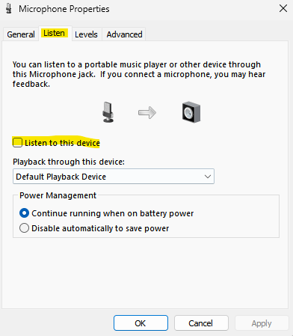Open the Playback through this device dropdown

114,177
